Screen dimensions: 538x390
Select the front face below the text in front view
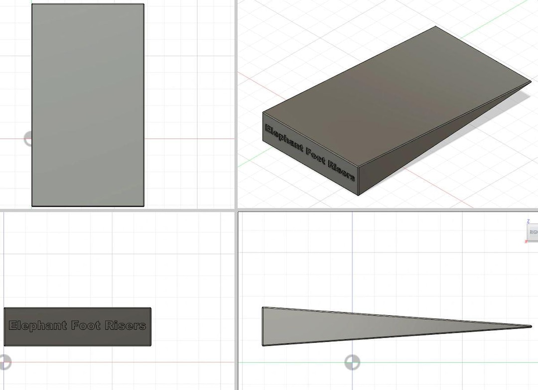(x=78, y=339)
